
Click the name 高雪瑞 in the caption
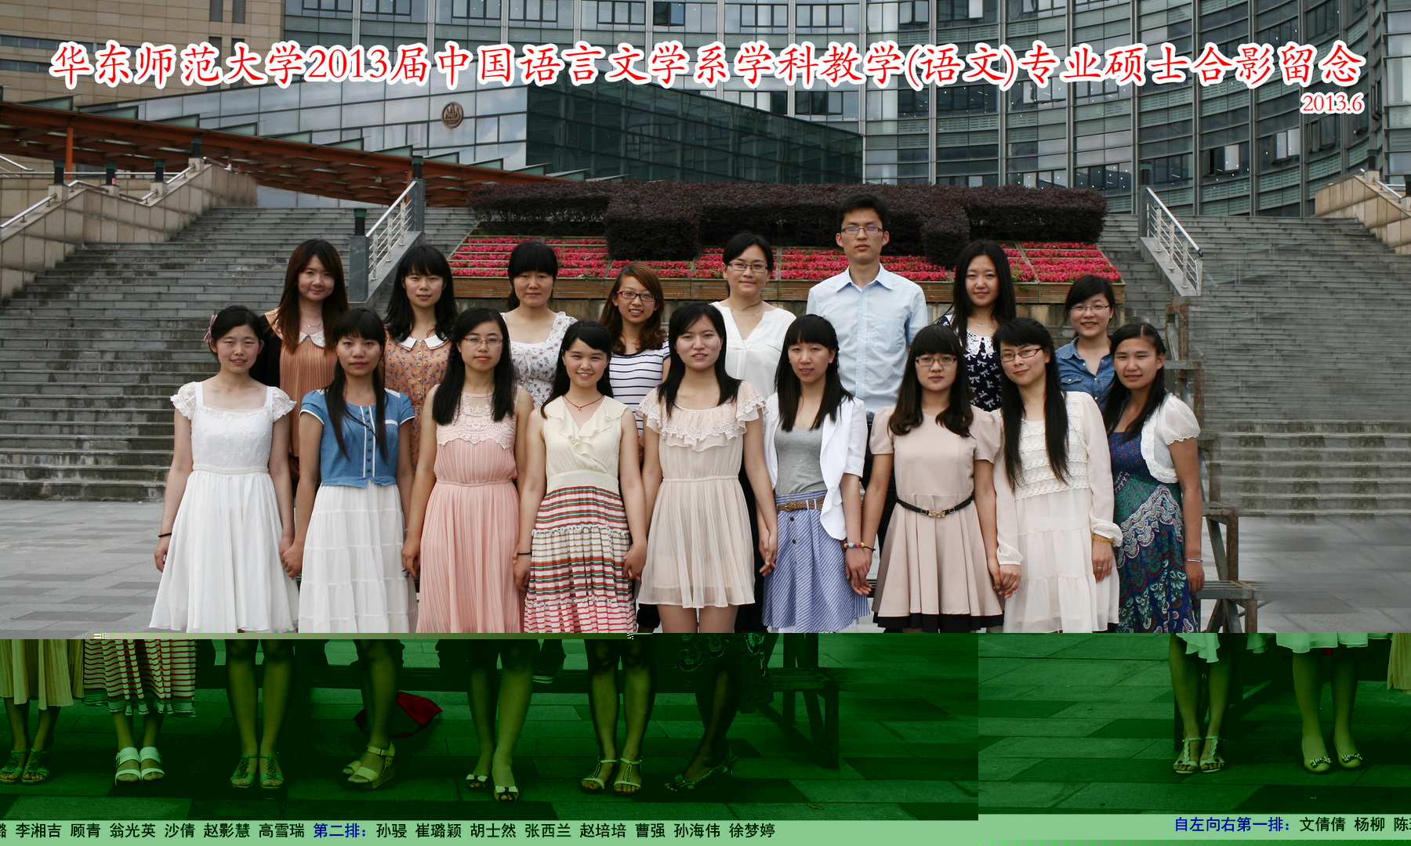(x=281, y=831)
